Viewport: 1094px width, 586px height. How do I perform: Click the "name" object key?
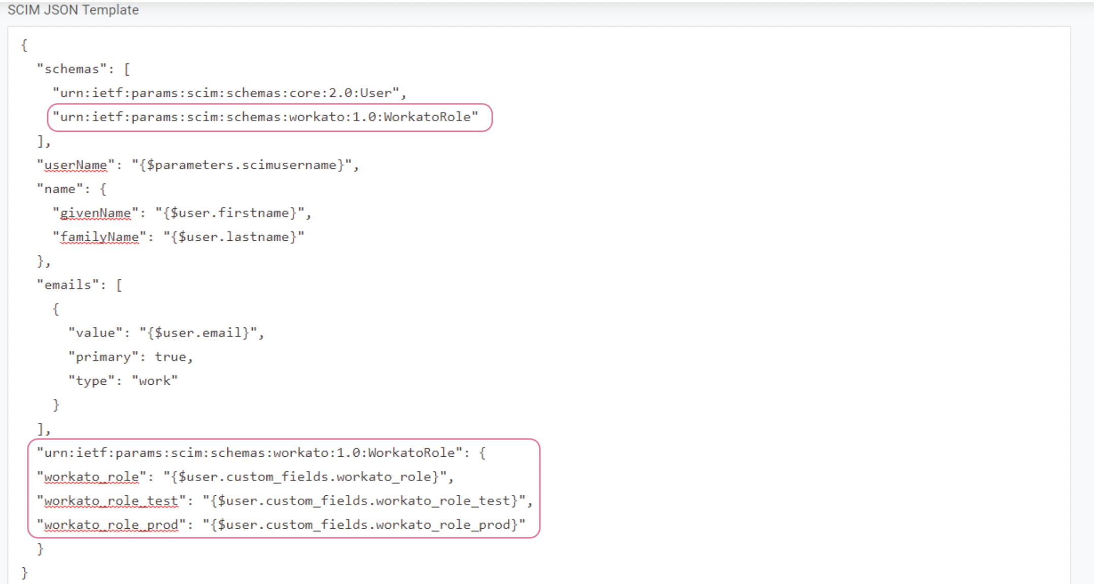click(60, 189)
